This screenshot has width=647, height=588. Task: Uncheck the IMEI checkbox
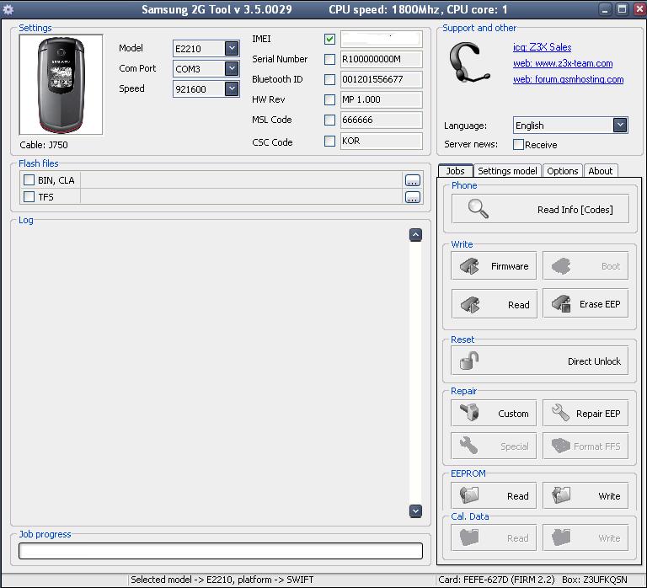(x=329, y=40)
